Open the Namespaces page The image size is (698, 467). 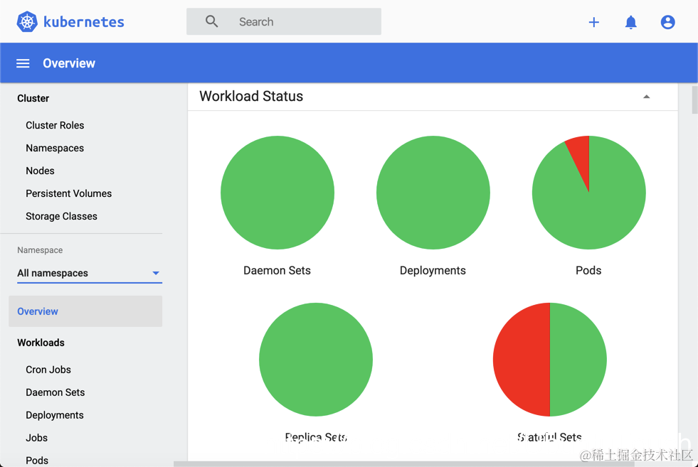55,148
